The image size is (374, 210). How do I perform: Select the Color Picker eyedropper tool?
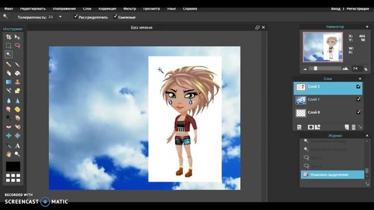pos(9,145)
